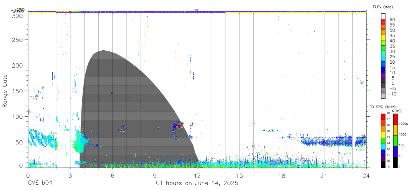412x190 pixels.
Task: Click x-axis tick label '21'
Action: pos(324,175)
